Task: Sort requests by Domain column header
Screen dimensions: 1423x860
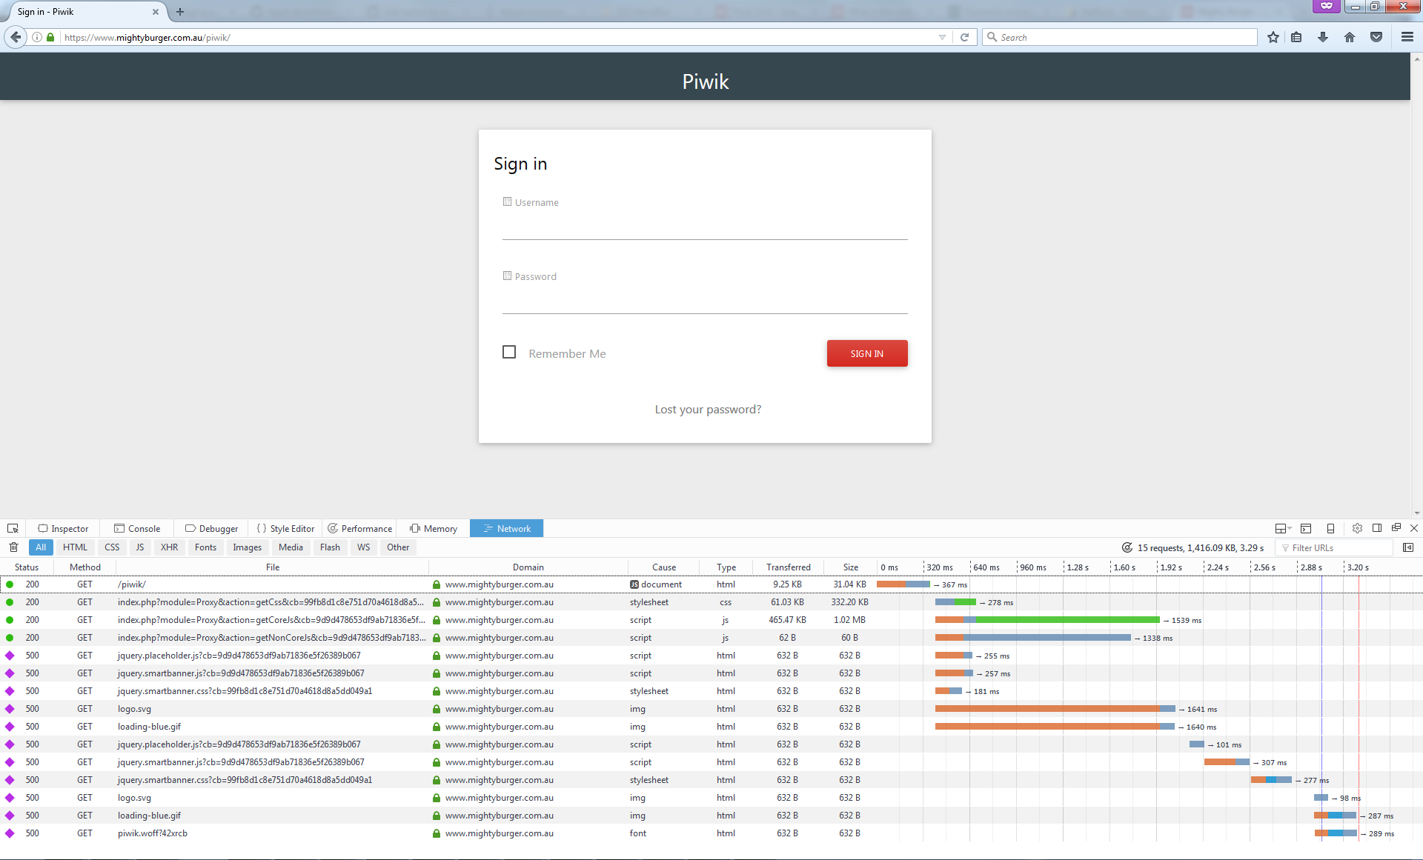Action: 528,567
